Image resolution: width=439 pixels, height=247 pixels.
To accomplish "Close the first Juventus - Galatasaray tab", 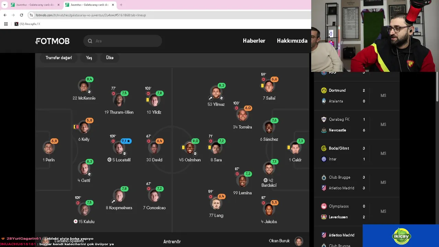I will click(58, 5).
